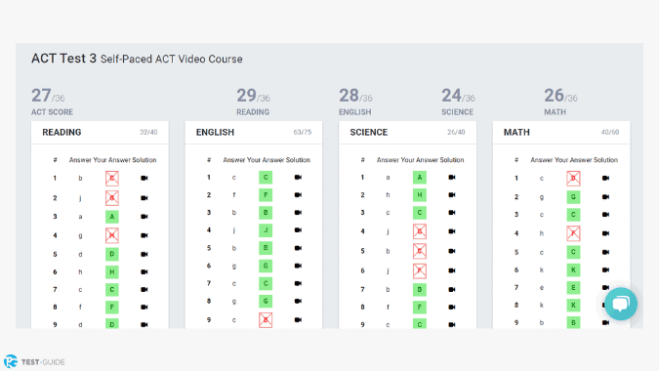Viewport: 659px width, 371px height.
Task: Open video solution for Science question 8
Action: pyautogui.click(x=452, y=308)
